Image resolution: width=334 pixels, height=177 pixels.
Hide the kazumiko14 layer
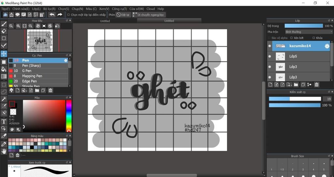coord(270,46)
